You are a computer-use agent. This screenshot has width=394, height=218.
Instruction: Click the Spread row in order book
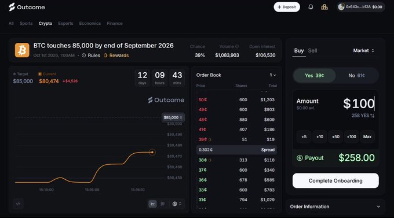click(236, 150)
